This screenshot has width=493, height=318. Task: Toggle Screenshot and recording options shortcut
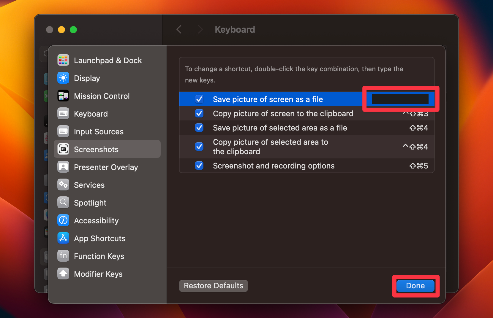199,166
